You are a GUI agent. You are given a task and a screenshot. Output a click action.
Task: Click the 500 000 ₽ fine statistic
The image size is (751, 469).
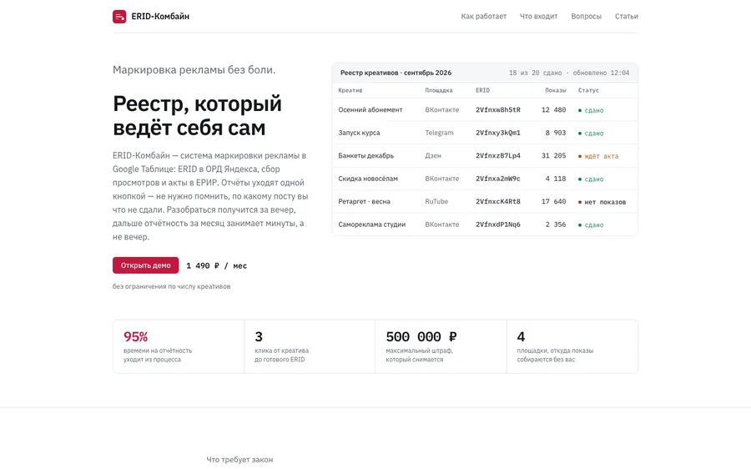[441, 347]
